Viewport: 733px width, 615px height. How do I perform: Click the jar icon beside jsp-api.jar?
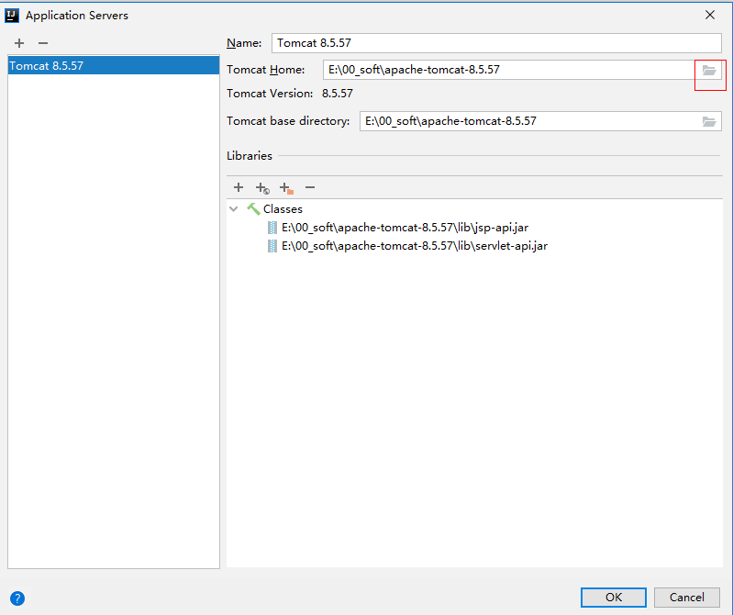(272, 228)
